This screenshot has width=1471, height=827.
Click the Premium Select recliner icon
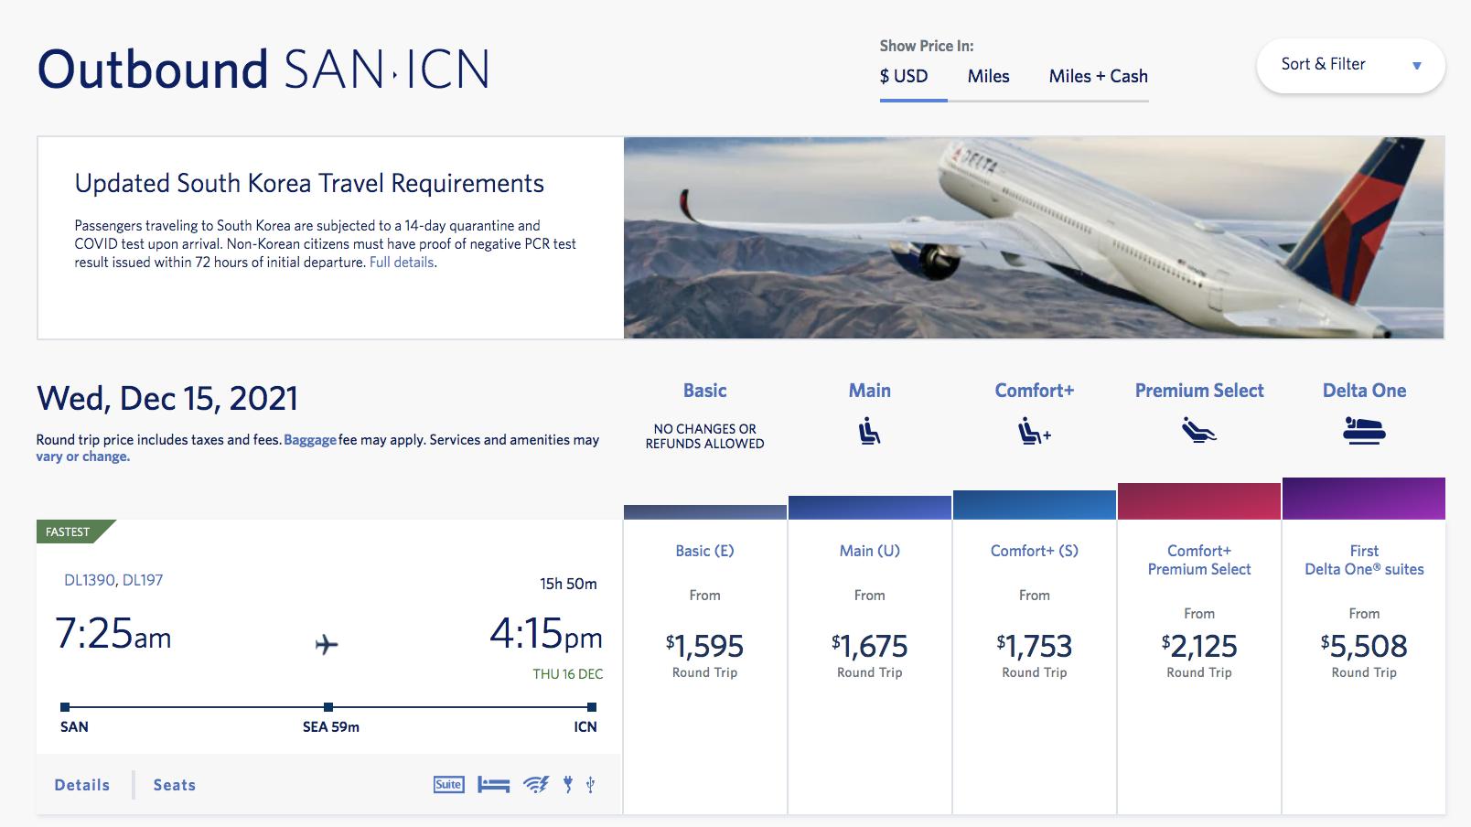point(1198,429)
